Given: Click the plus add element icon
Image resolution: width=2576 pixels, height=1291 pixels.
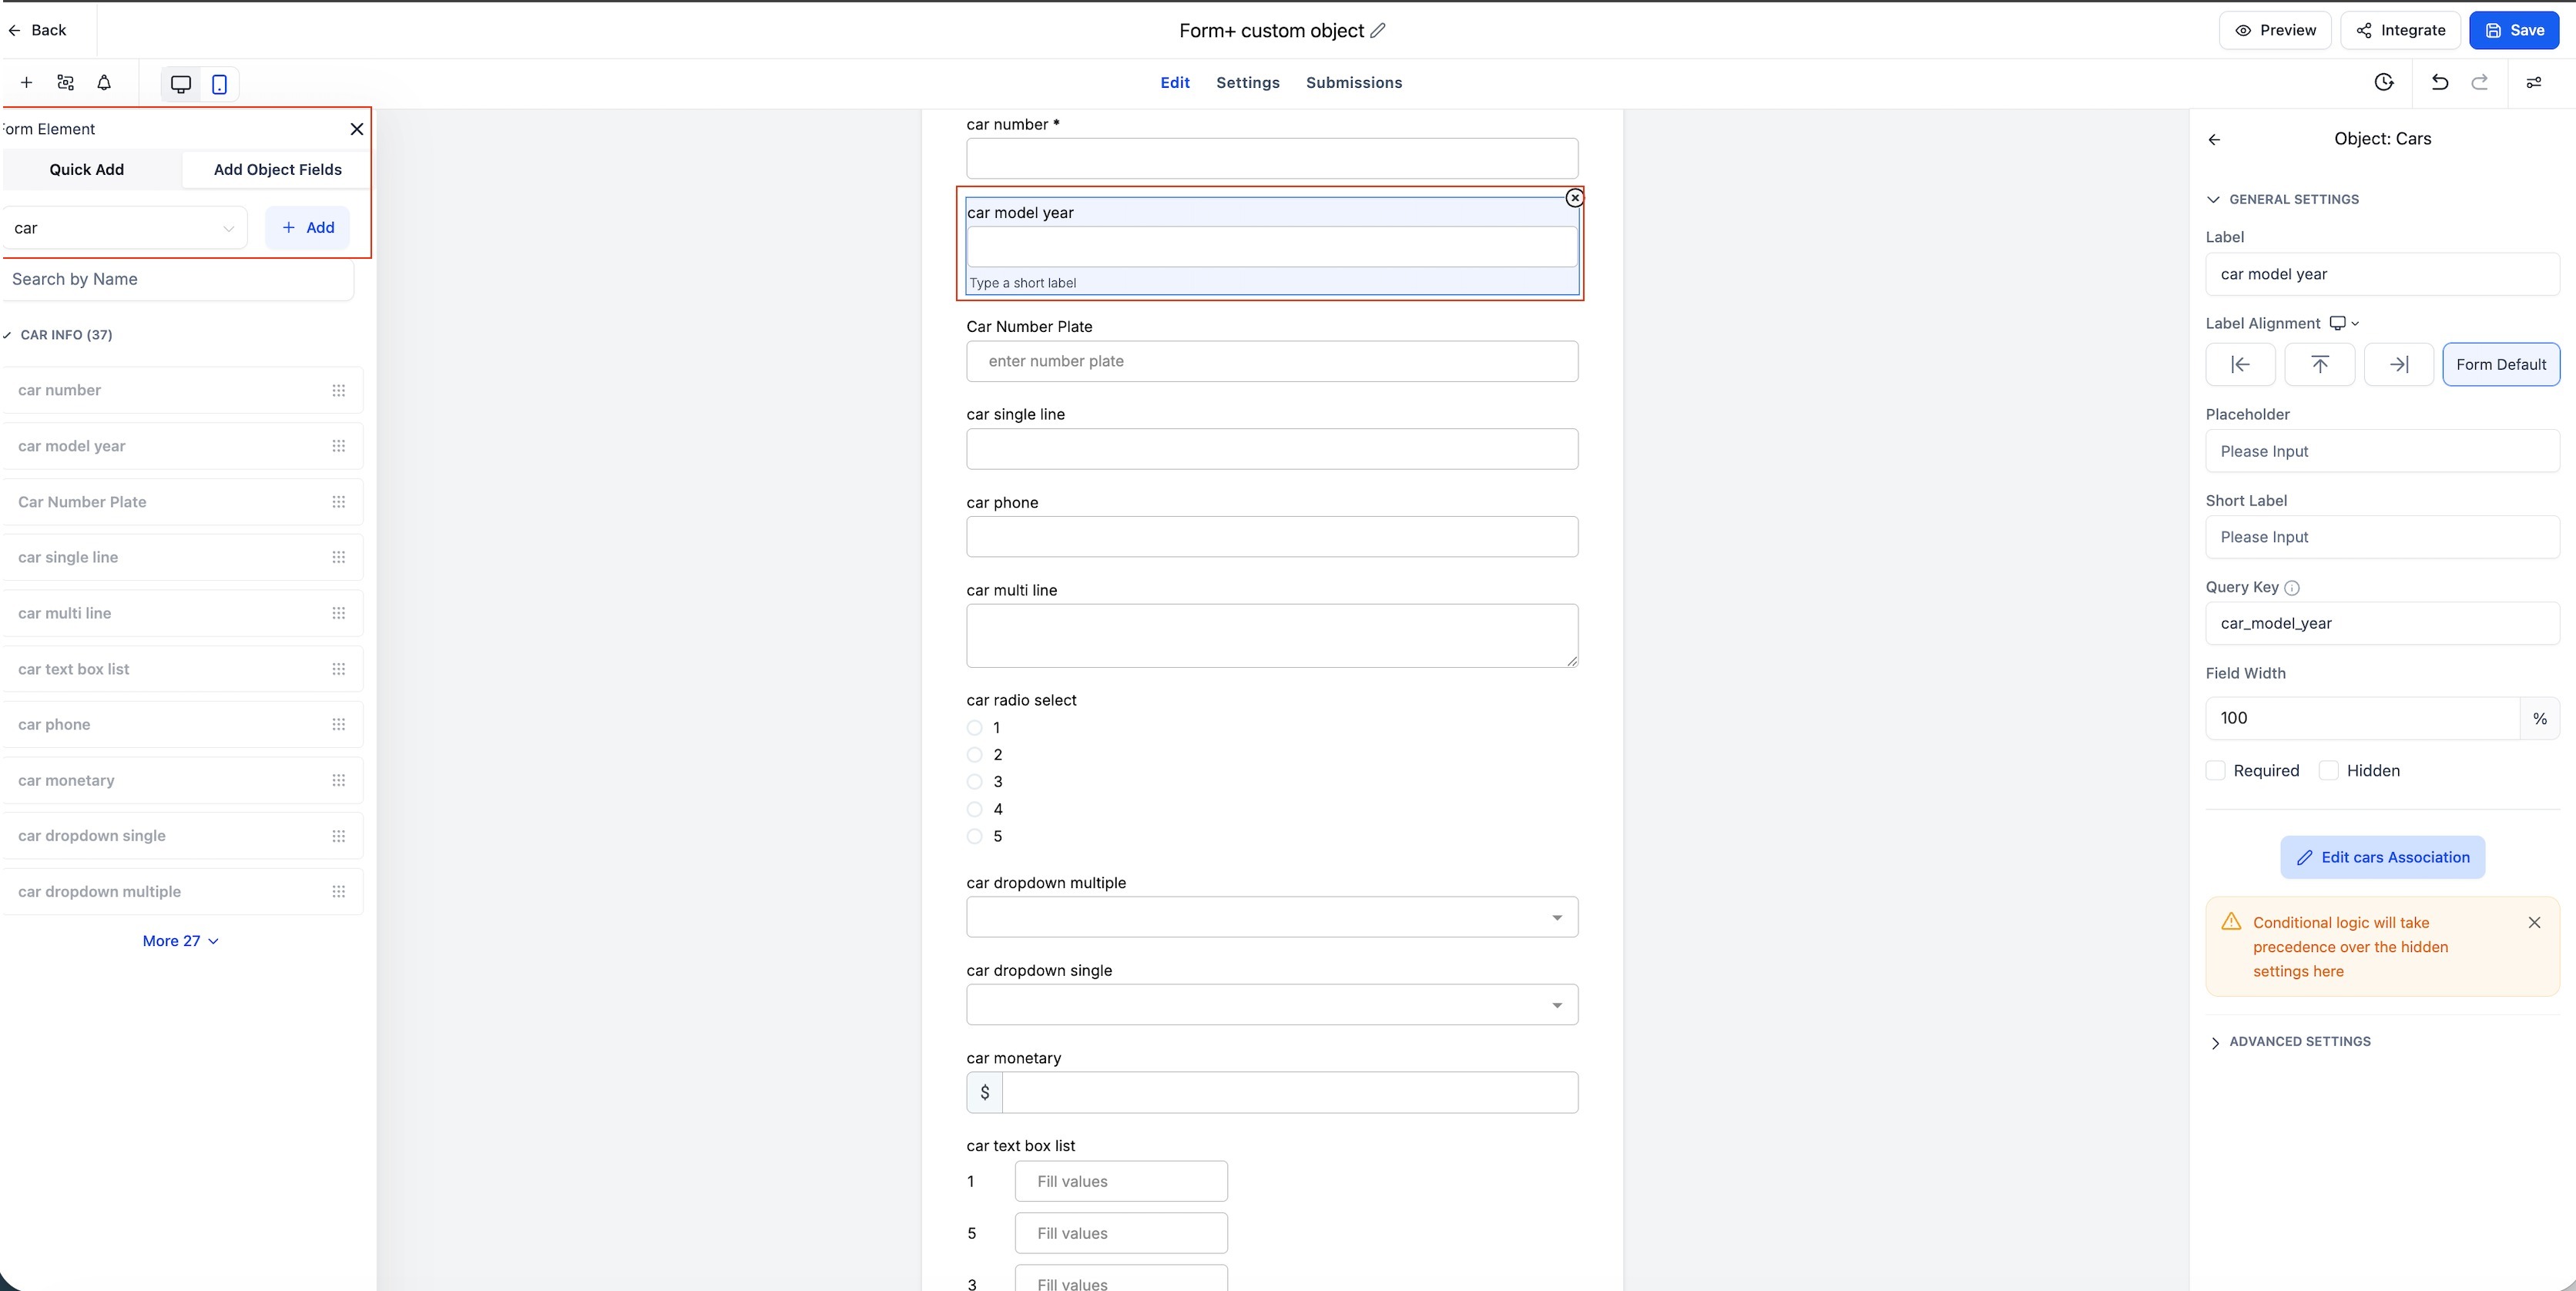Looking at the screenshot, I should pos(27,83).
